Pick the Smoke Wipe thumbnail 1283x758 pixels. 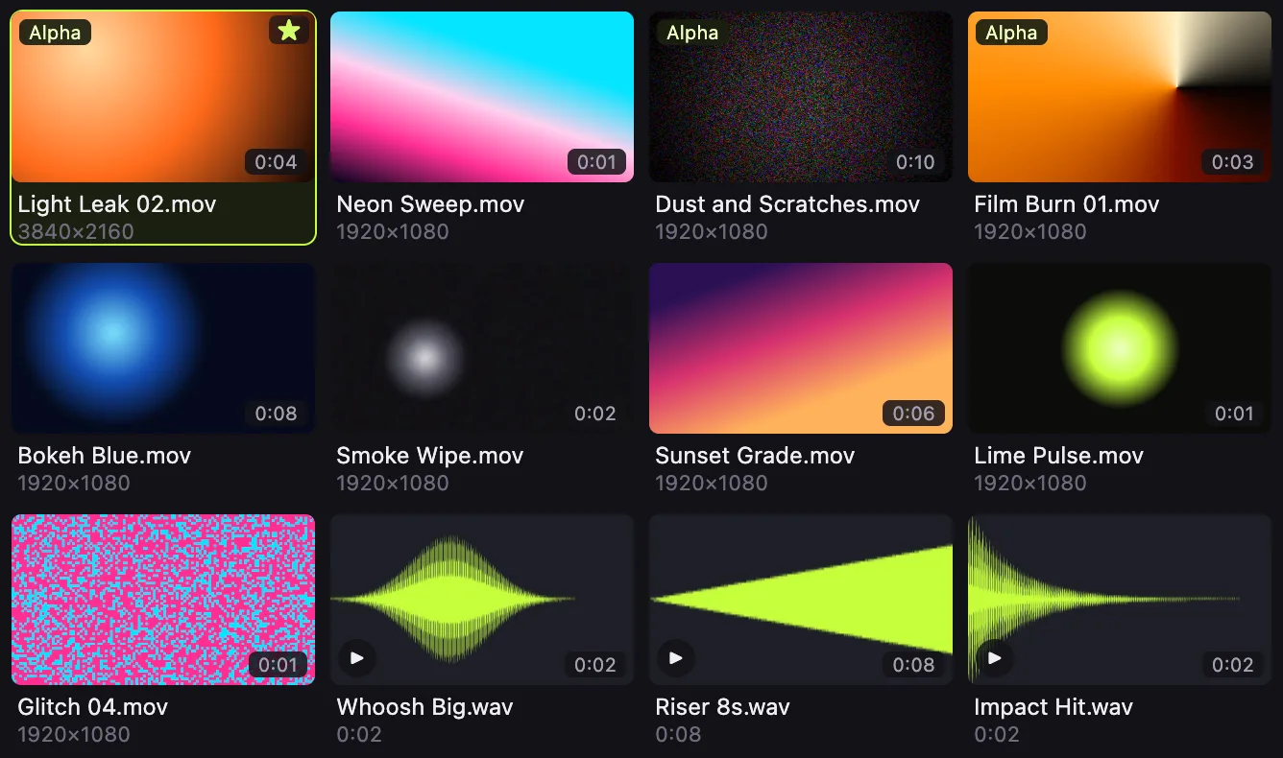pyautogui.click(x=482, y=348)
